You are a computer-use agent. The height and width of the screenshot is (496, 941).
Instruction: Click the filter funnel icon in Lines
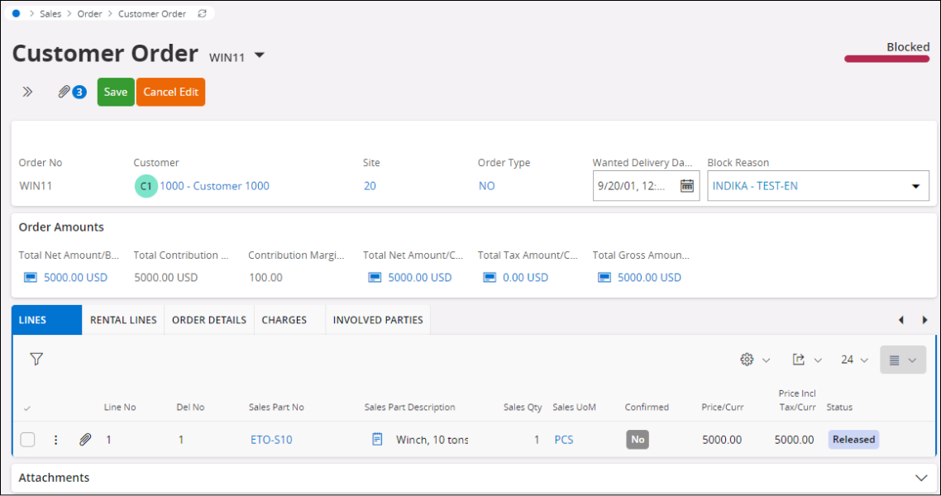[36, 359]
